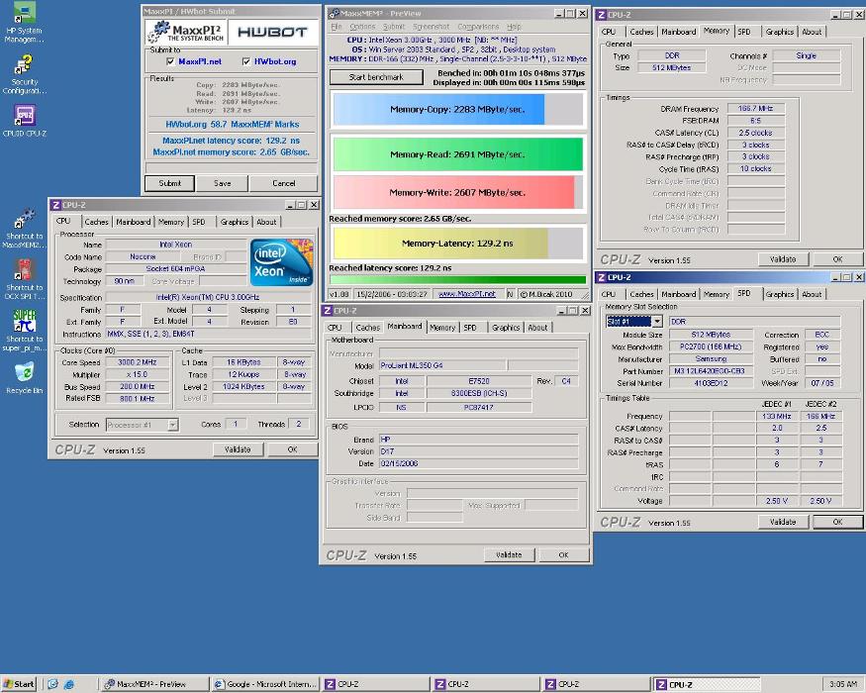Click OK in the CPU-Z SPD window

[837, 522]
